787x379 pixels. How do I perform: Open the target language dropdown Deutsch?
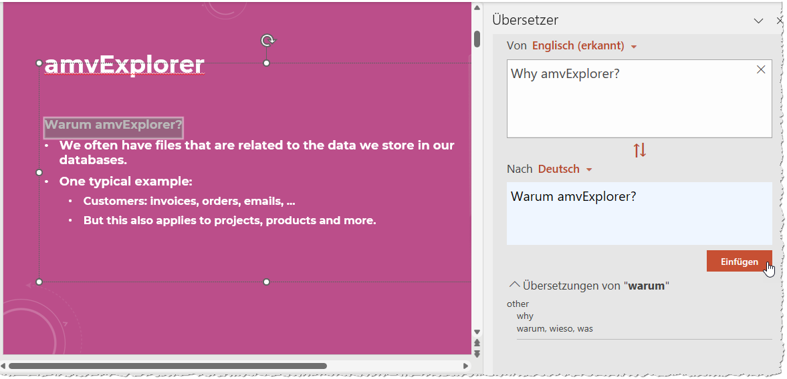(x=565, y=169)
